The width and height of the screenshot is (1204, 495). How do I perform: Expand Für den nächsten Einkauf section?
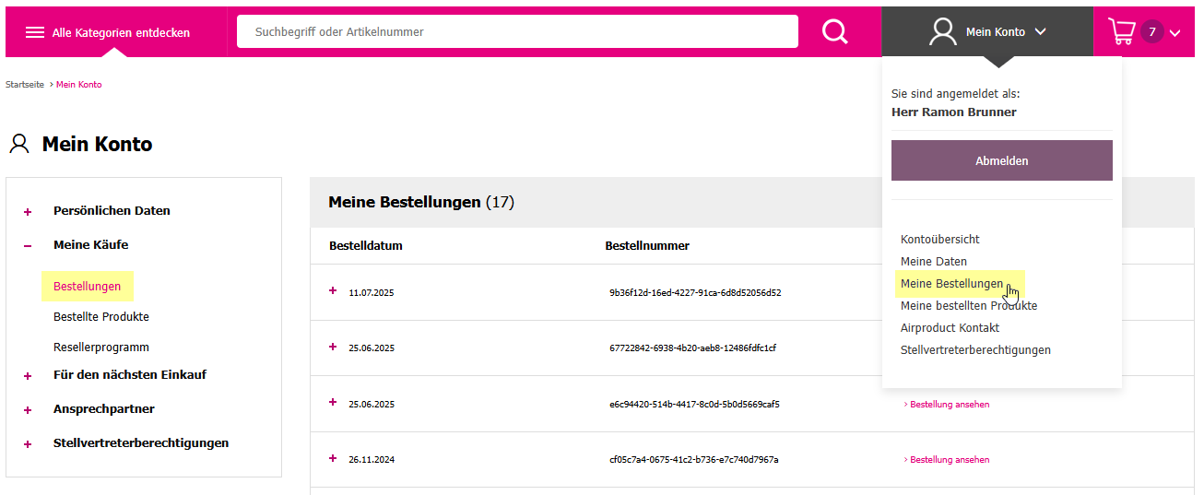point(28,376)
